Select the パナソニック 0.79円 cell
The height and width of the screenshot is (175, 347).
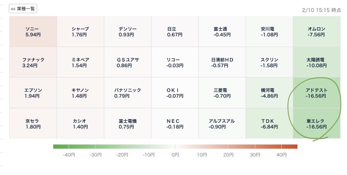point(128,93)
